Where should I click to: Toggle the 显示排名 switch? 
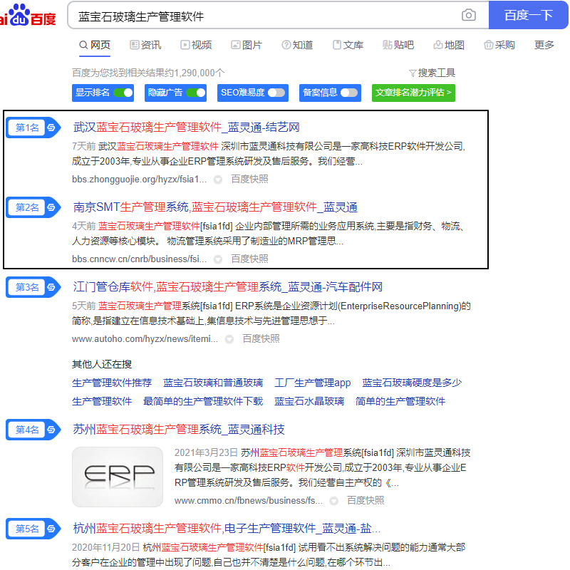click(123, 93)
